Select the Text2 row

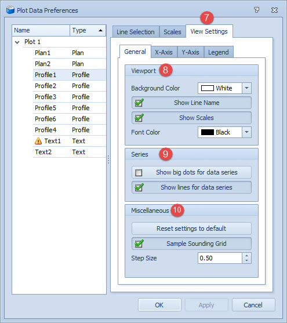tap(69, 152)
